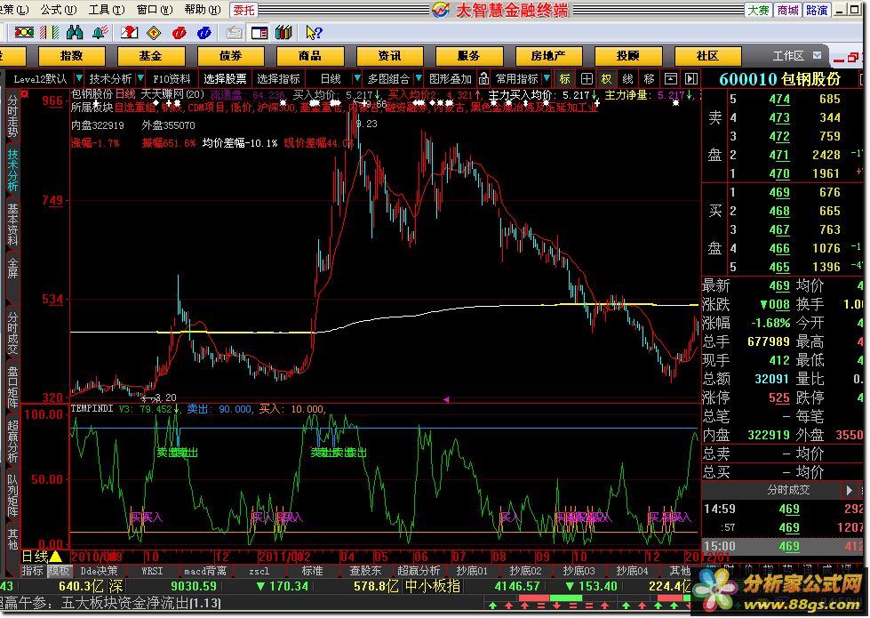Click the red restore icon by 工作区

point(853,57)
